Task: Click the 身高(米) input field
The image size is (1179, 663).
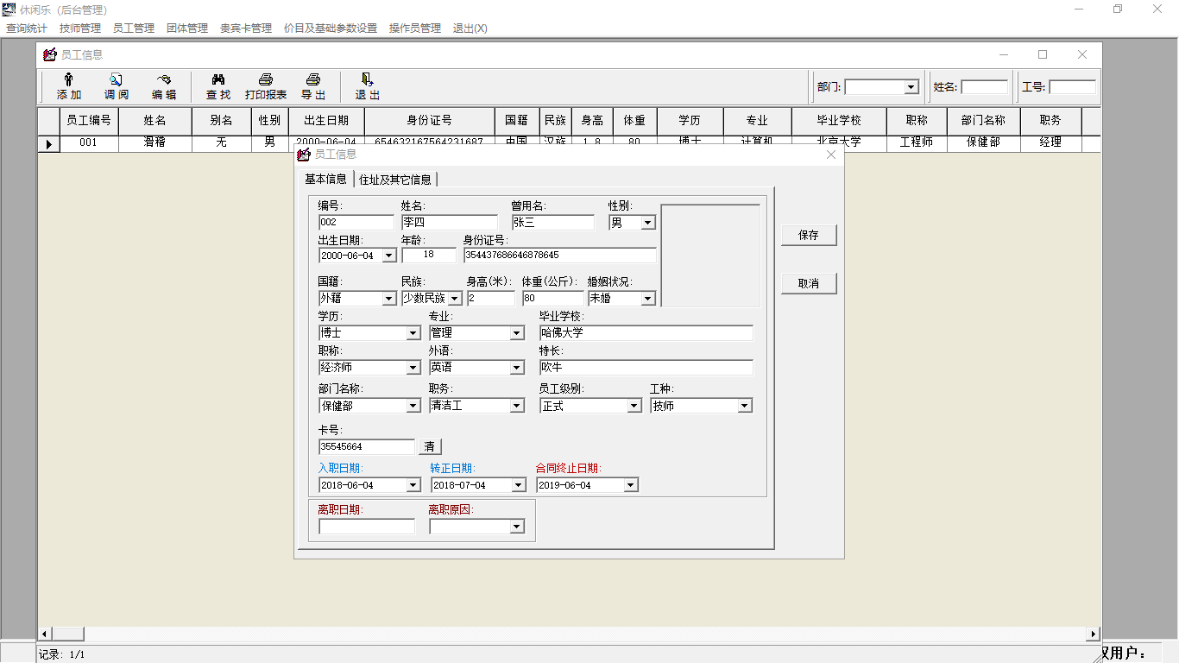Action: click(x=491, y=299)
